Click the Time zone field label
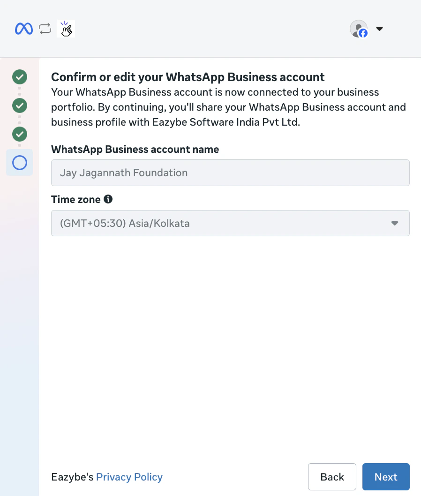Screen dimensions: 421x496 point(76,199)
